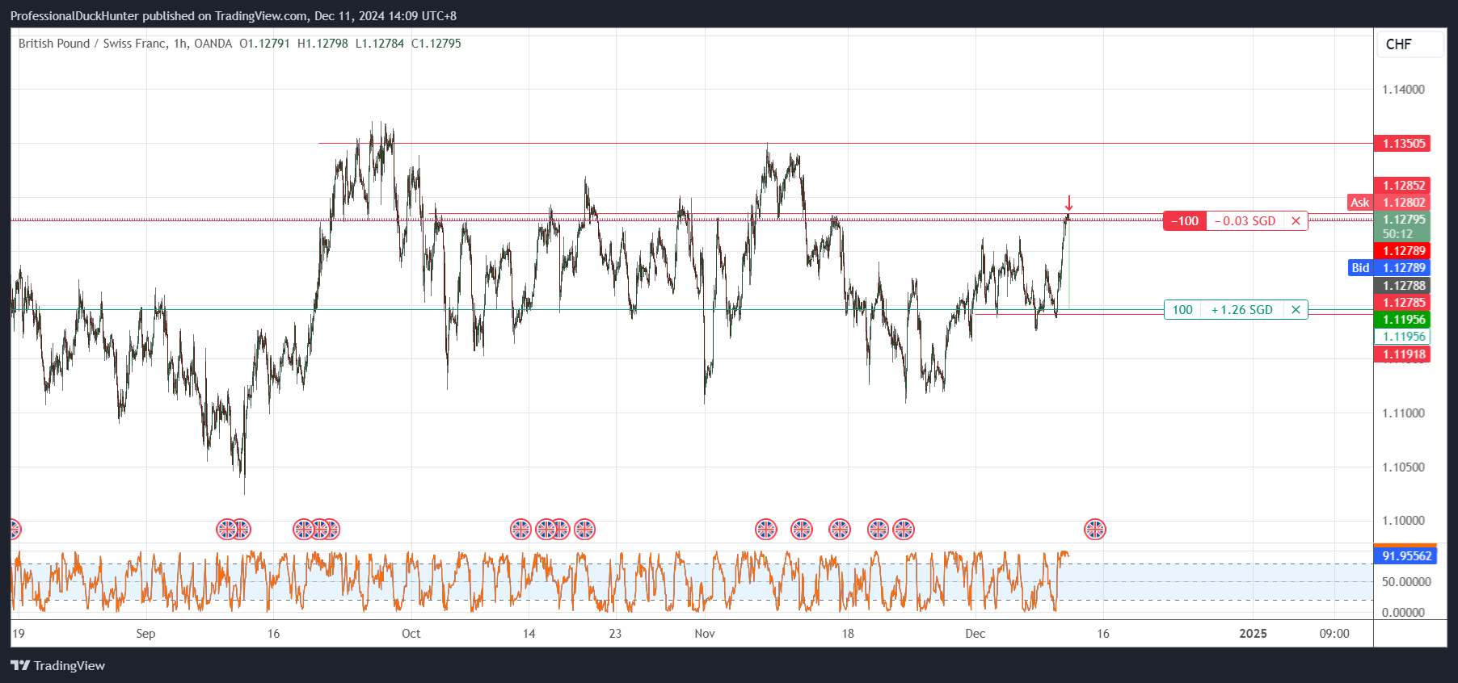Select the gray 1.12788 price label
Image resolution: width=1458 pixels, height=683 pixels.
1402,285
